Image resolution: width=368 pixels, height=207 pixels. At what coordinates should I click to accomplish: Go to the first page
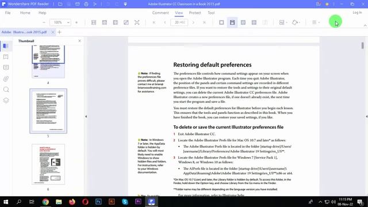tap(154, 22)
